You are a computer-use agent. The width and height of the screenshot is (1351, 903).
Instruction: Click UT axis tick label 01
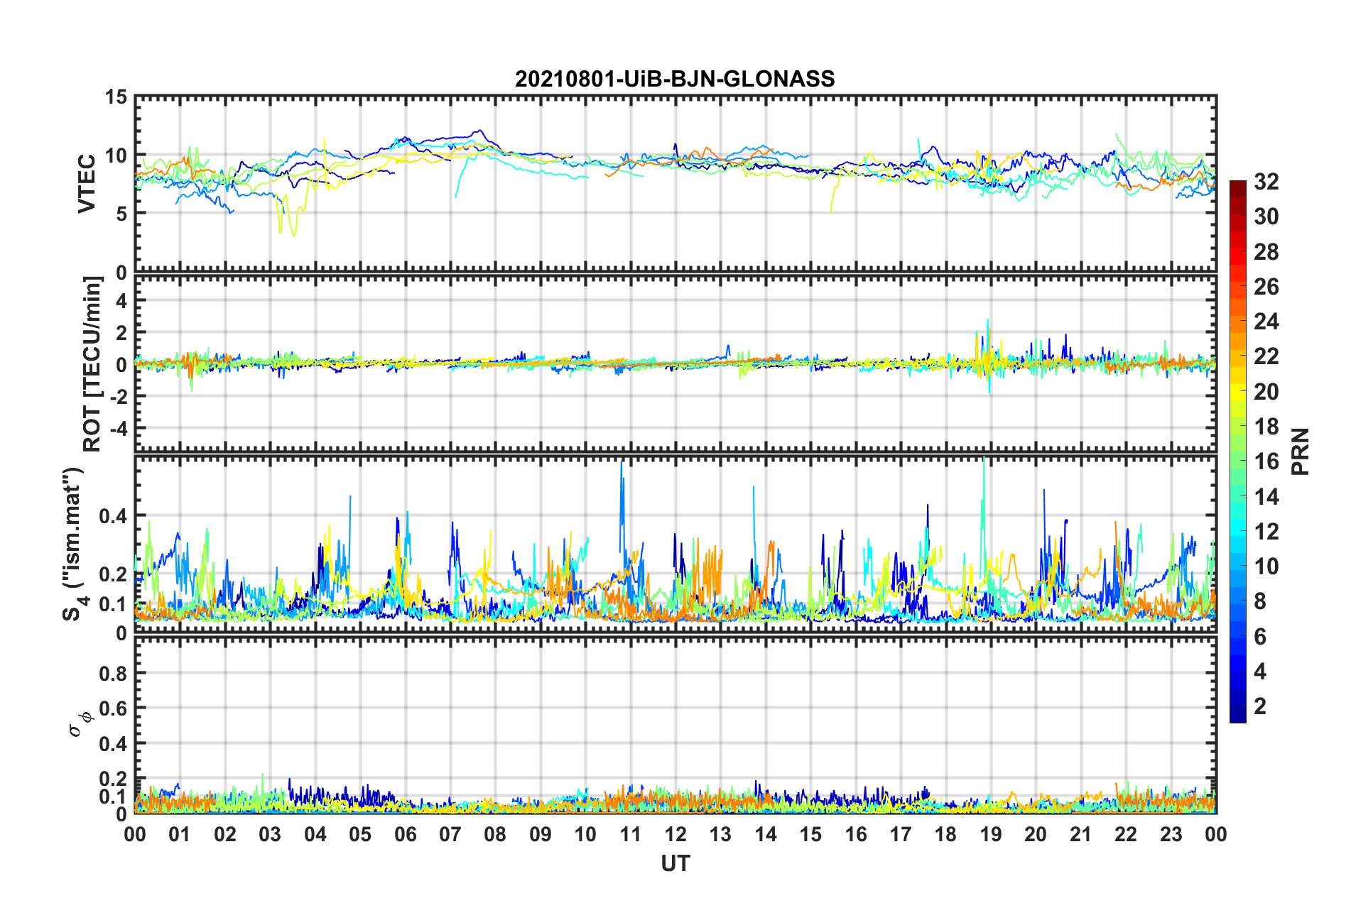pyautogui.click(x=180, y=834)
